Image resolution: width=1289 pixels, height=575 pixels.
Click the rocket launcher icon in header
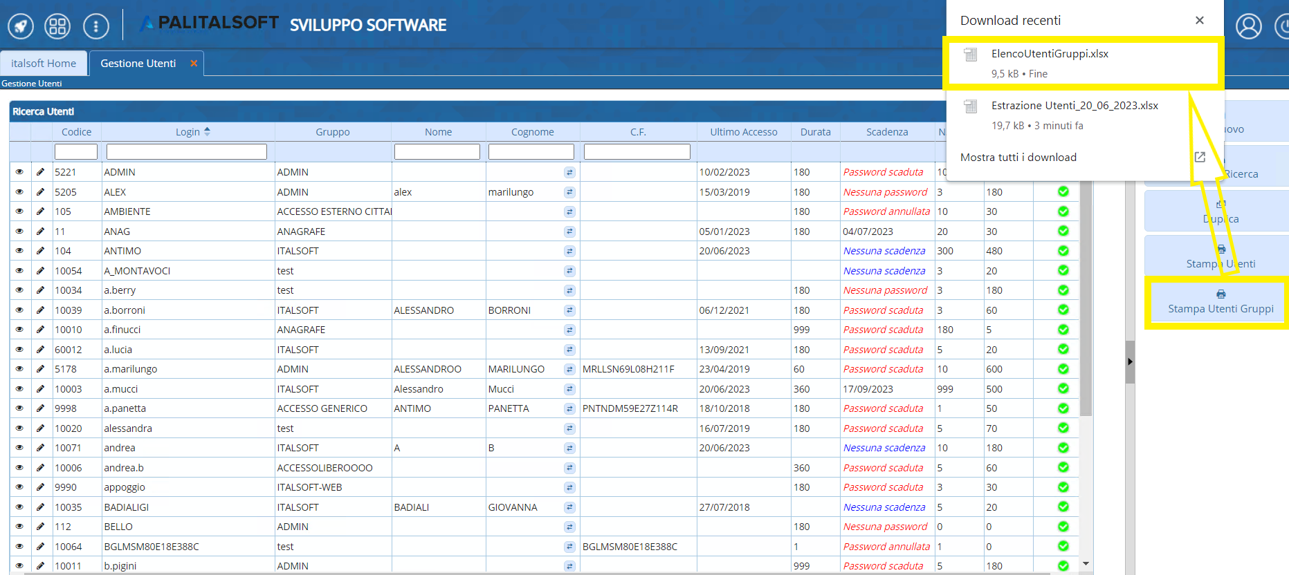tap(21, 26)
